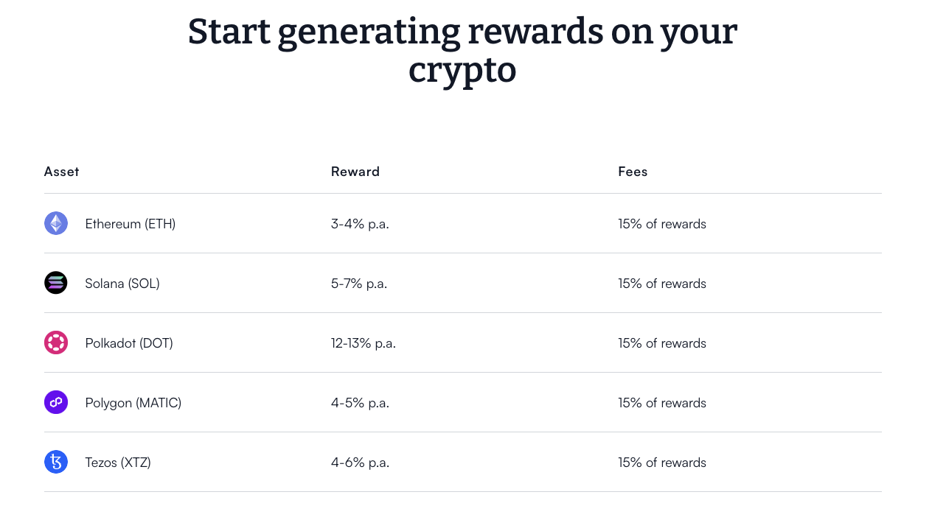This screenshot has height=506, width=932.
Task: Select the Solana (SOL) asset name
Action: 122,284
